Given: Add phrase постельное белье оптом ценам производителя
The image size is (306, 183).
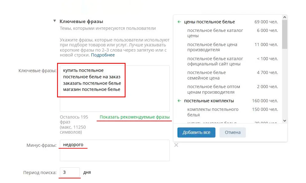Looking at the screenshot, I should click(x=213, y=89).
